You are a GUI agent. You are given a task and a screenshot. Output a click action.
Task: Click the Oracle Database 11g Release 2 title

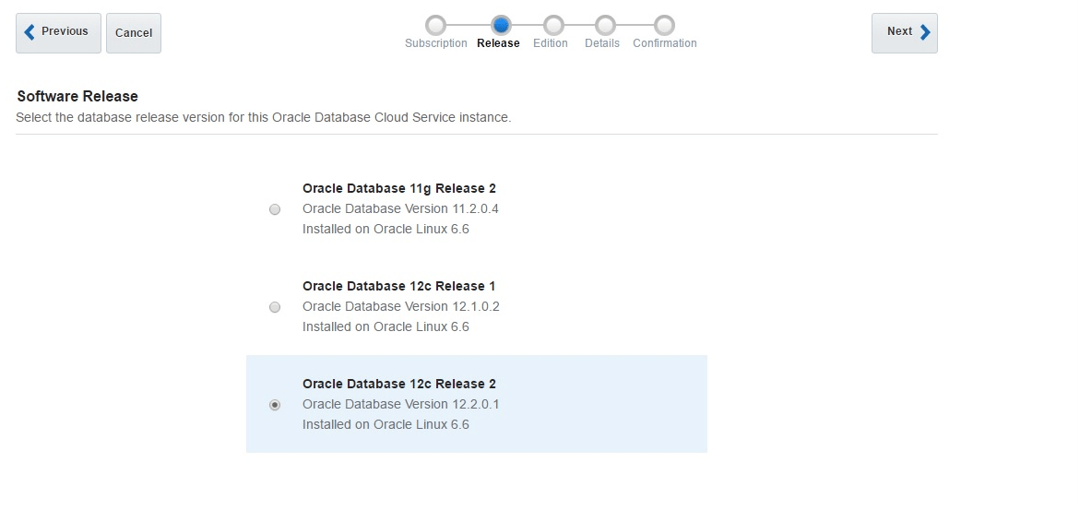(398, 188)
